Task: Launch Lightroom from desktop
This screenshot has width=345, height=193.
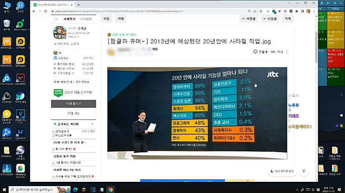Action: [20, 134]
